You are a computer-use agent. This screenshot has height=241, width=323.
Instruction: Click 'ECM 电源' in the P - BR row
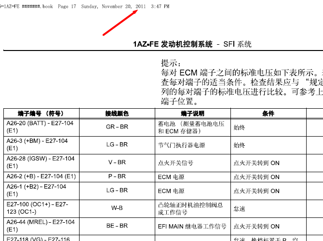[x=171, y=177]
